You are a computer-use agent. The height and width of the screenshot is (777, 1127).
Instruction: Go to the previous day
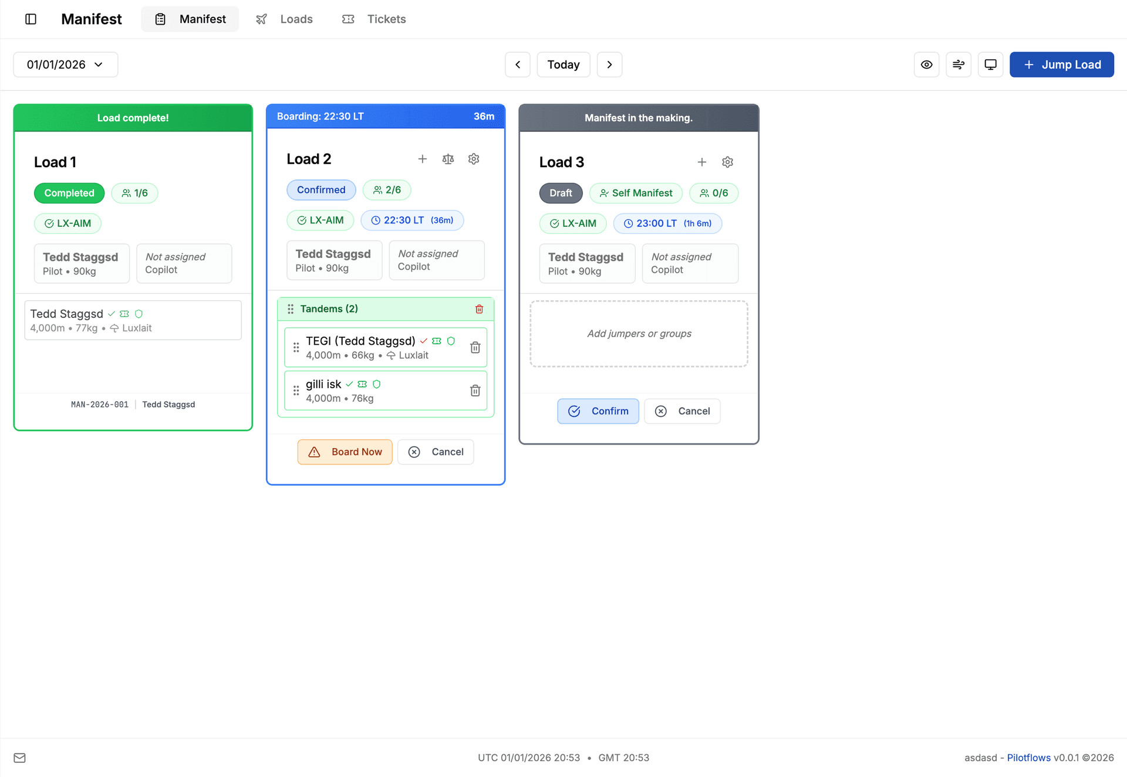(x=517, y=65)
